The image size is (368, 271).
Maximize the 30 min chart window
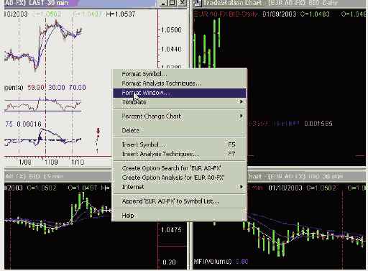173,3
